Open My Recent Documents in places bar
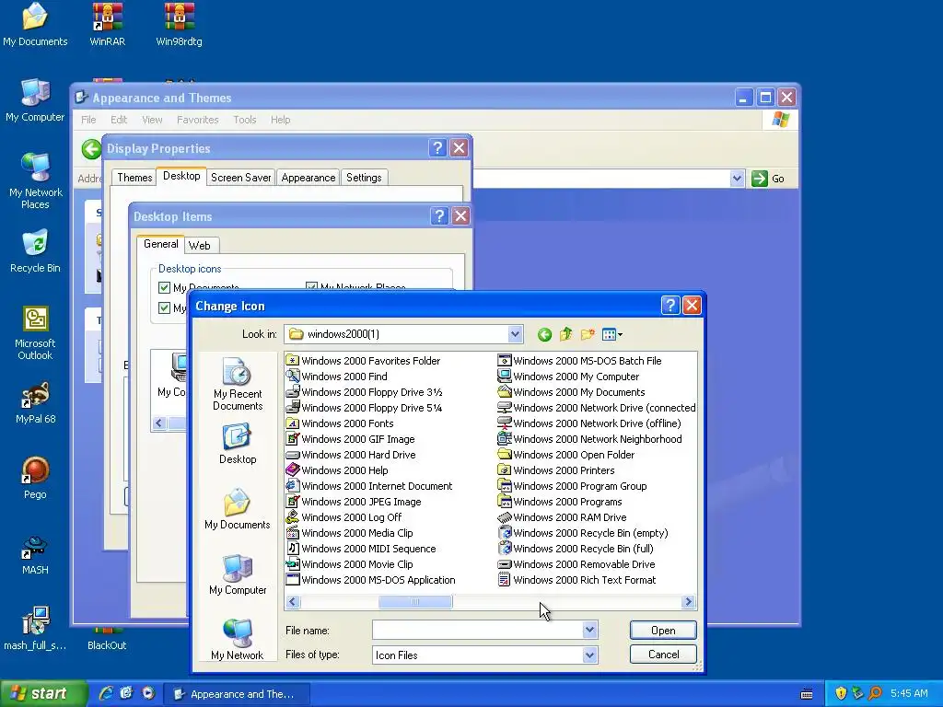Viewport: 943px width, 707px height. pos(238,384)
